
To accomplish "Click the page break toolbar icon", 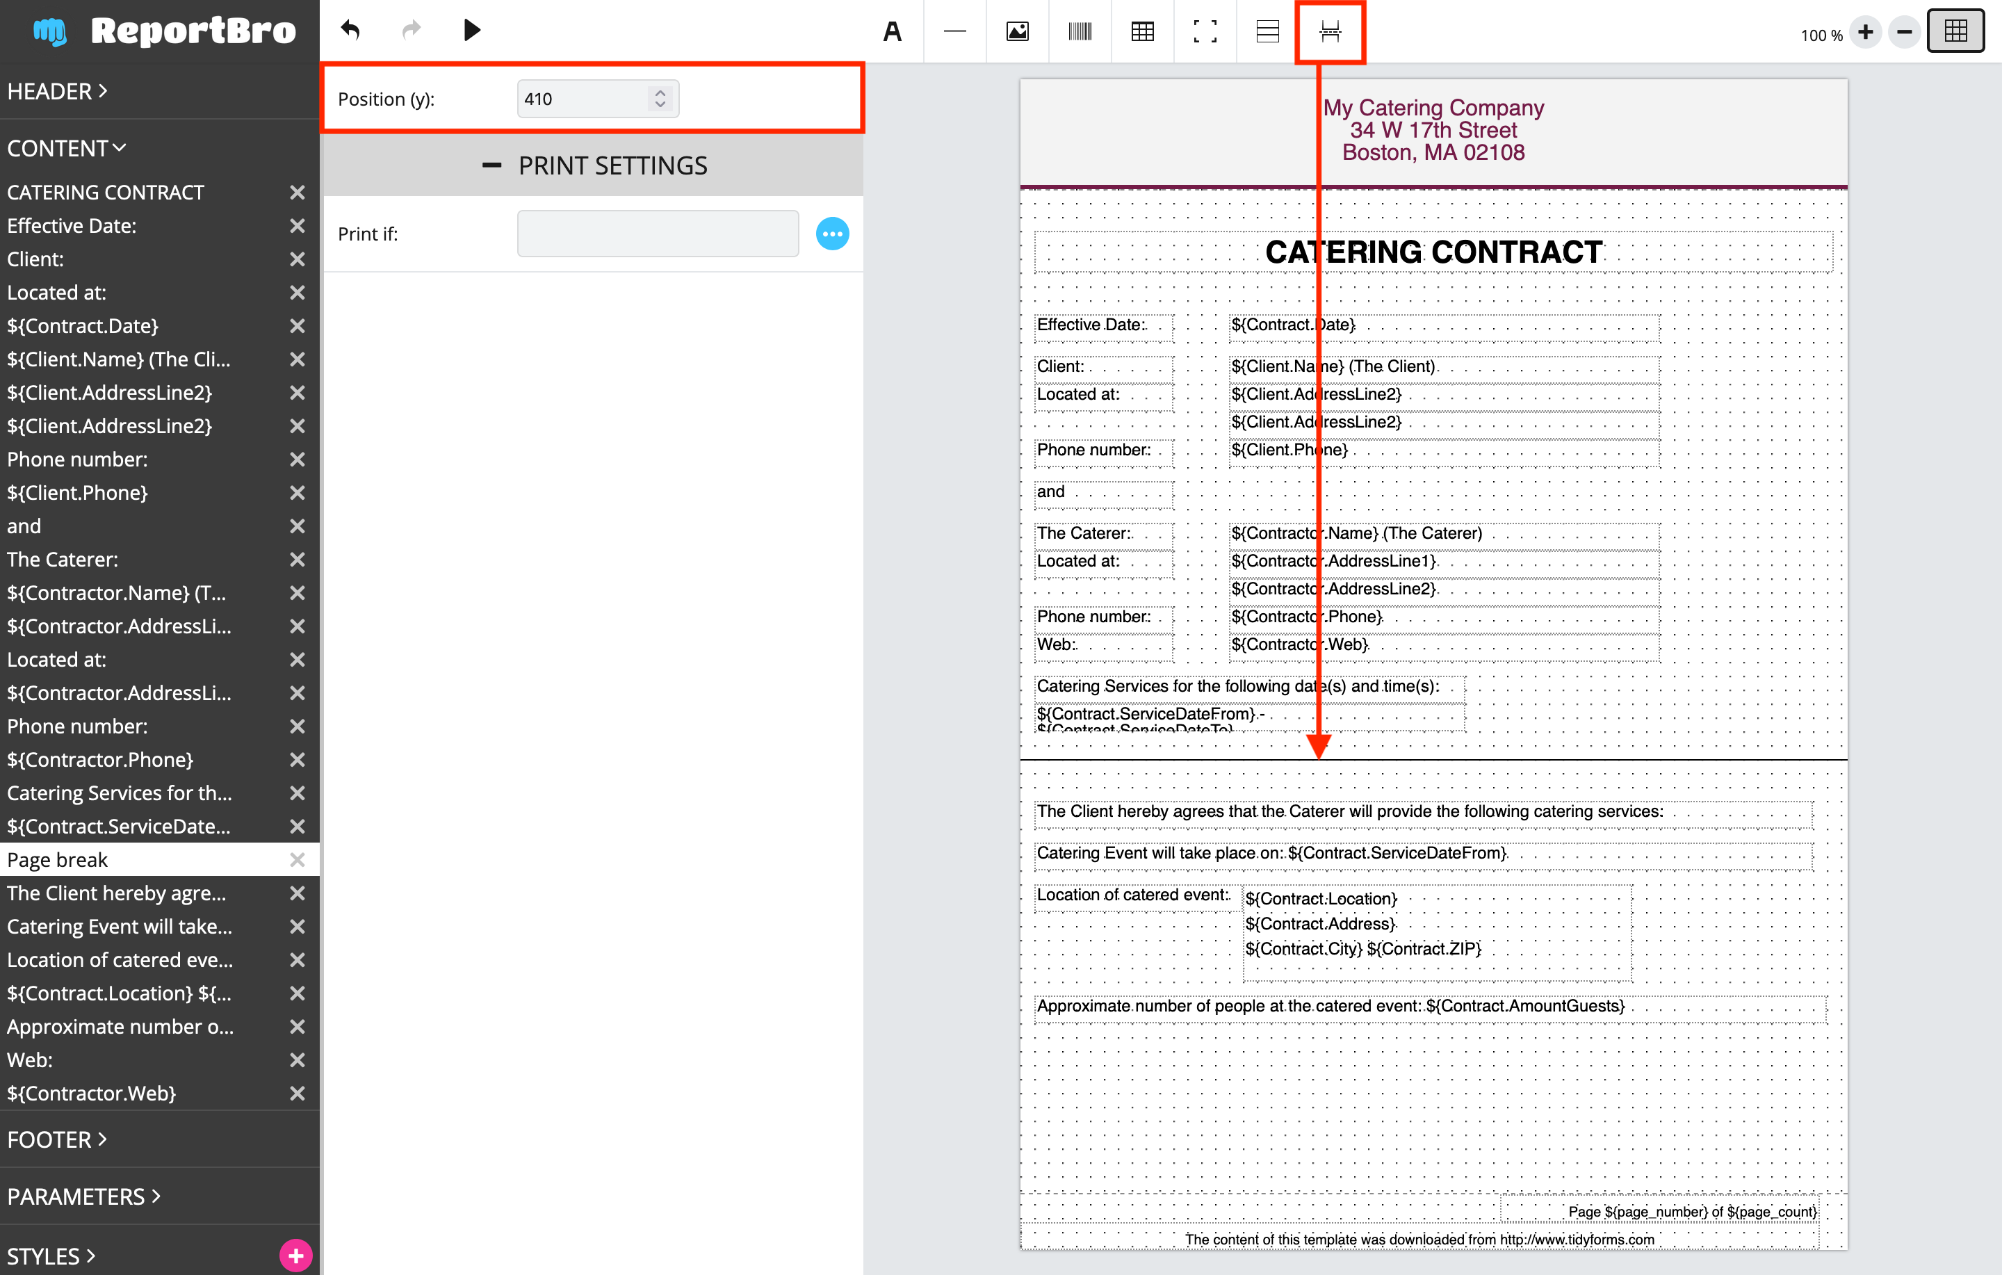I will (1329, 31).
